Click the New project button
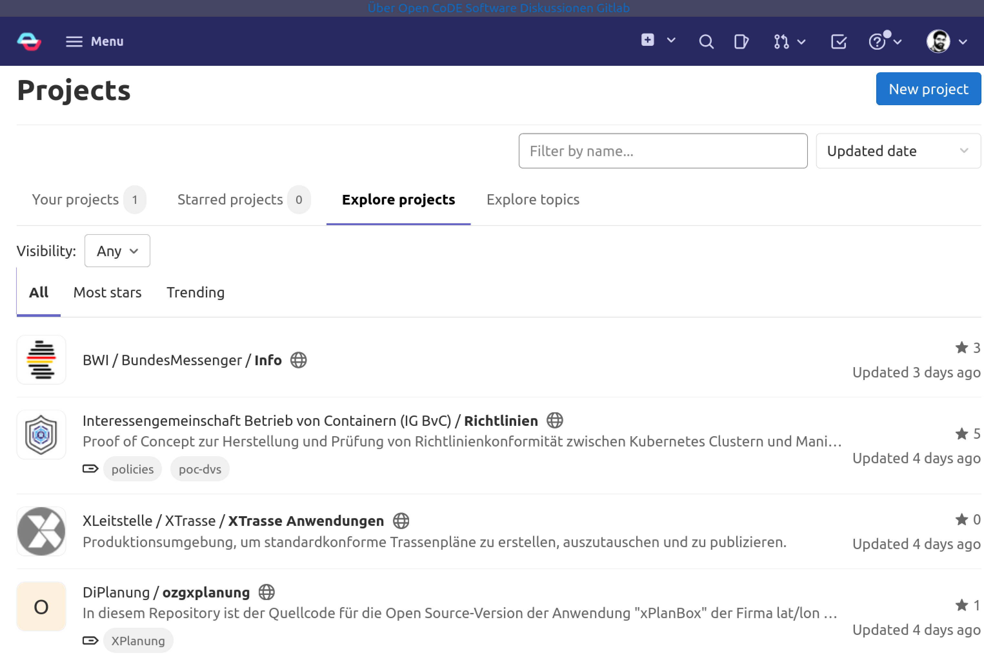 tap(928, 89)
